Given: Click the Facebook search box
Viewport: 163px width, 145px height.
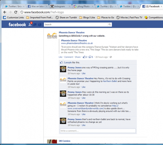Looking at the screenshot, I should pyautogui.click(x=76, y=24).
